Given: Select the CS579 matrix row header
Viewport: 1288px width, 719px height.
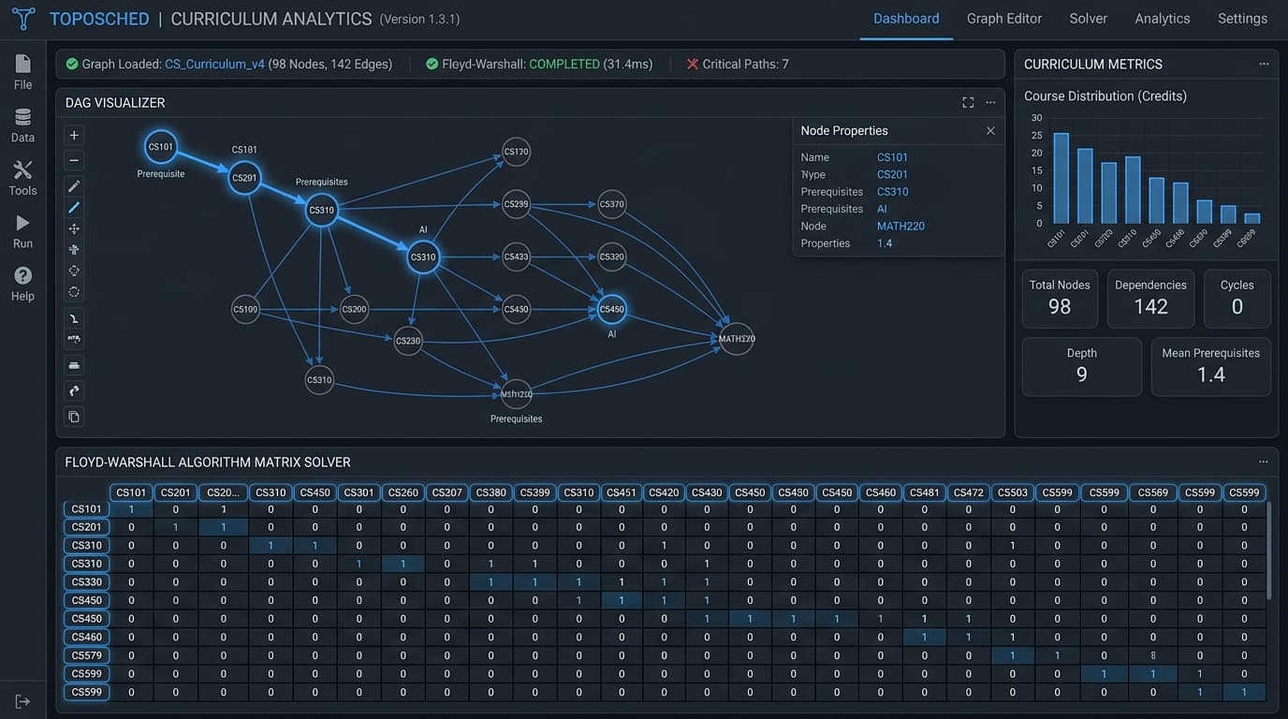Looking at the screenshot, I should 86,655.
